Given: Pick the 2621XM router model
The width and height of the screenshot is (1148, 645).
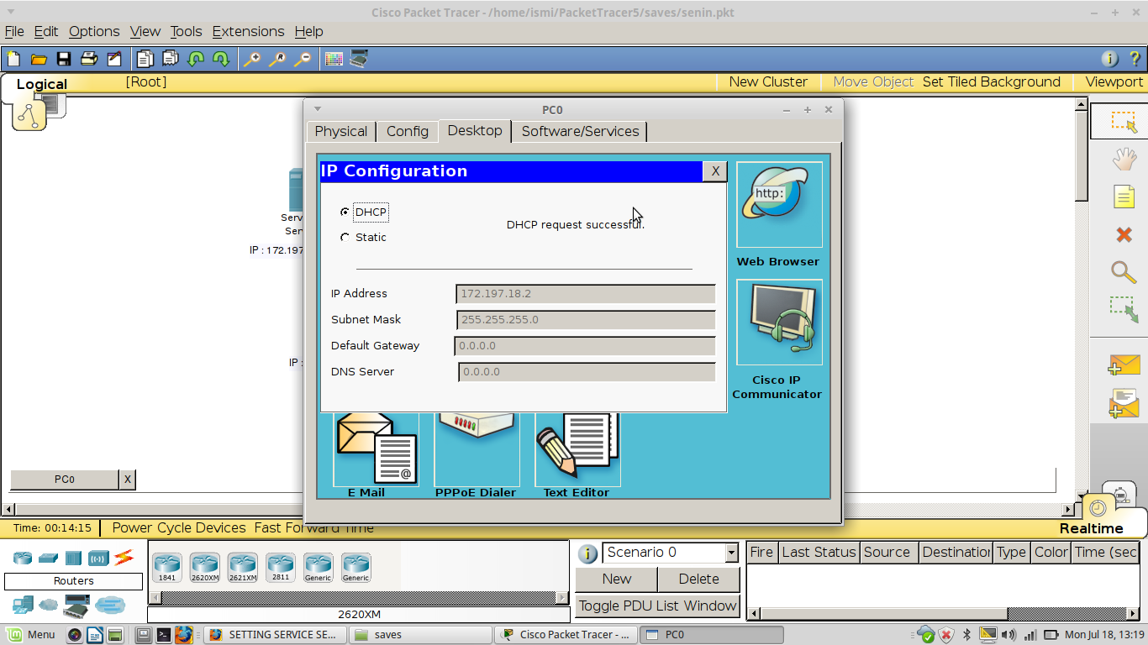Looking at the screenshot, I should [242, 567].
